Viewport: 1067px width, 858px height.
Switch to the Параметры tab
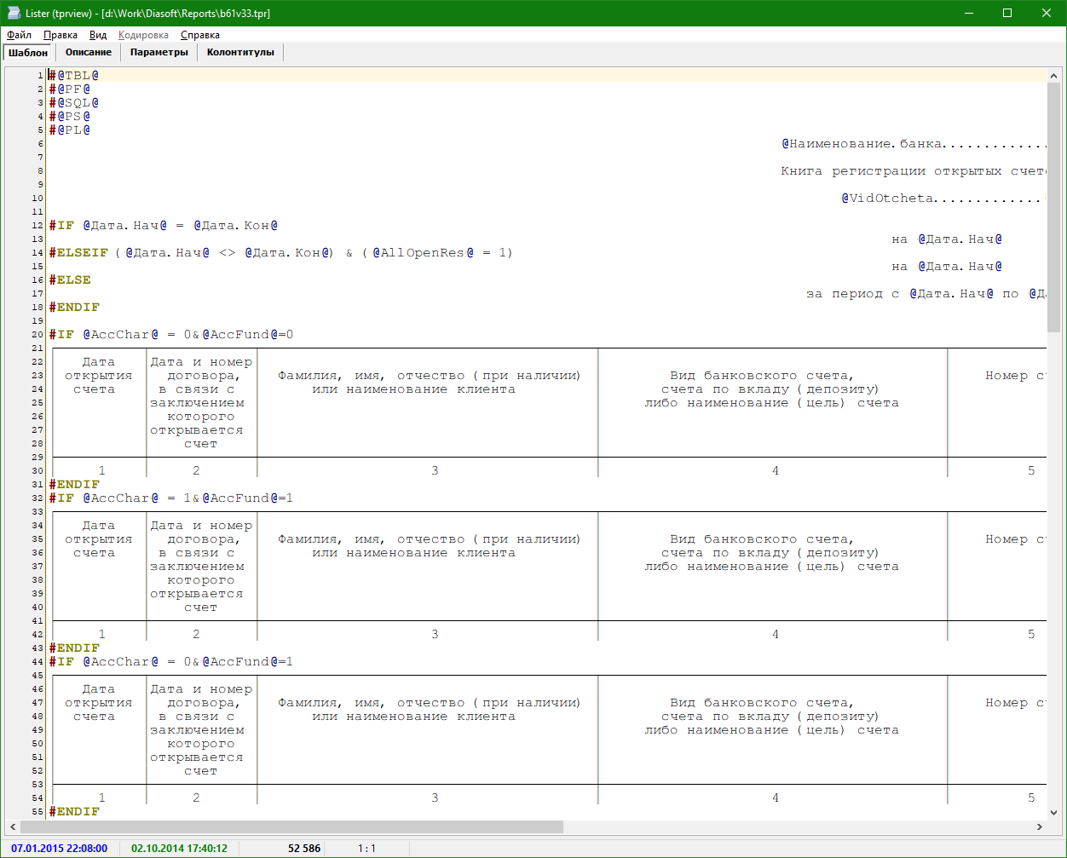click(159, 53)
